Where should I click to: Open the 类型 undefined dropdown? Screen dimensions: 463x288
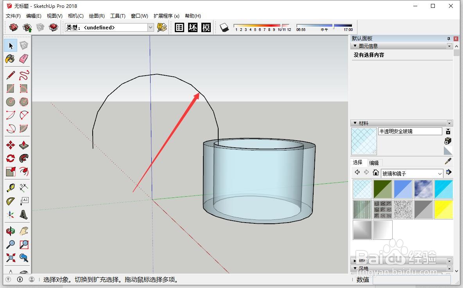click(x=151, y=27)
